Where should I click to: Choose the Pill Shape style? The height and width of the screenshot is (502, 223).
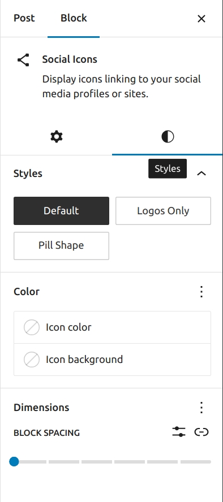click(x=61, y=245)
